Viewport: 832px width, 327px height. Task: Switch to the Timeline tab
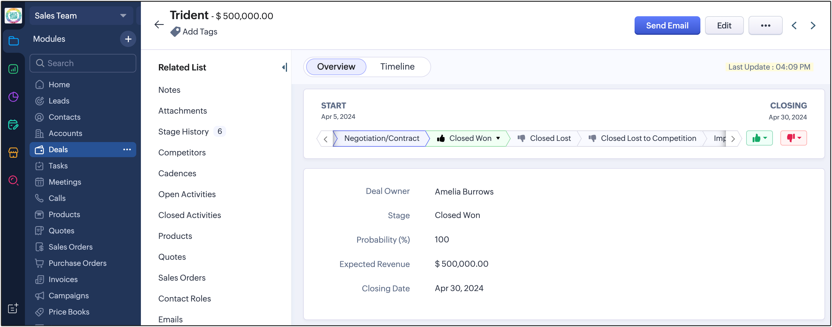(x=397, y=67)
